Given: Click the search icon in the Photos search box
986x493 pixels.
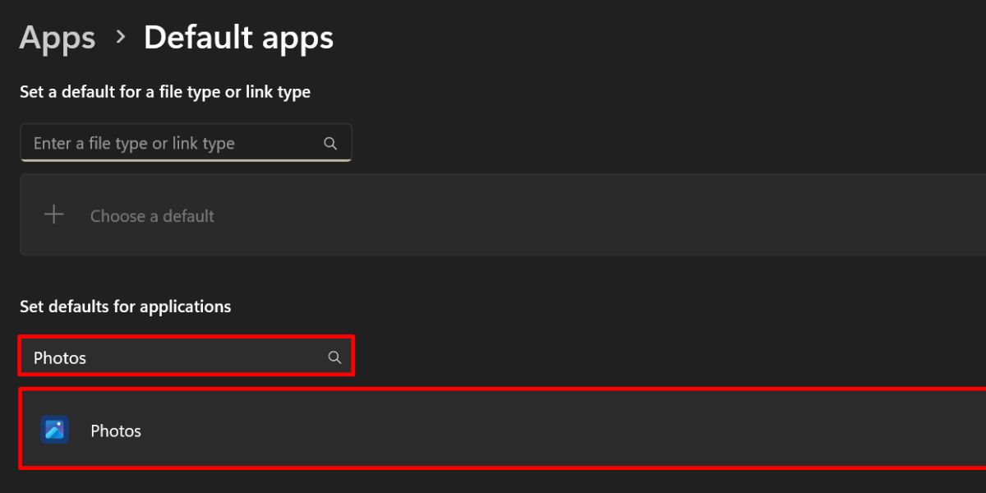Looking at the screenshot, I should pyautogui.click(x=334, y=357).
